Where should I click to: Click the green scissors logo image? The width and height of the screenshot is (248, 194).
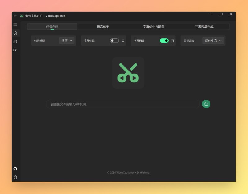pos(128,73)
